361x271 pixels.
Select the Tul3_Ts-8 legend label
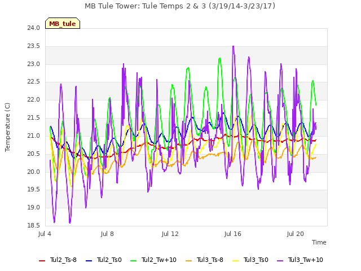tap(210, 260)
